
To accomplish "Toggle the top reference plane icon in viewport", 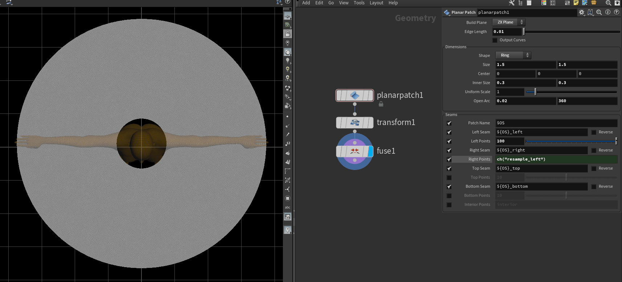I will (x=288, y=16).
